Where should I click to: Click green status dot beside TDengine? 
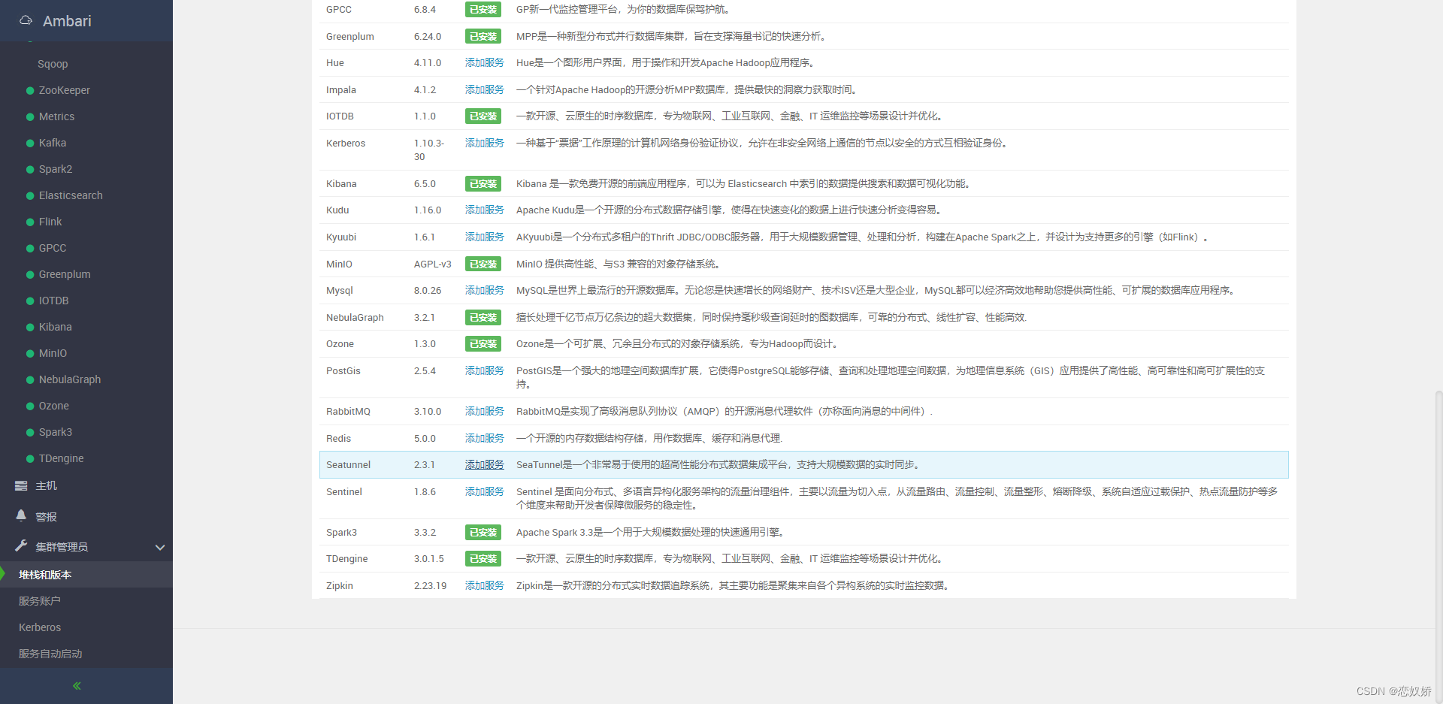30,459
